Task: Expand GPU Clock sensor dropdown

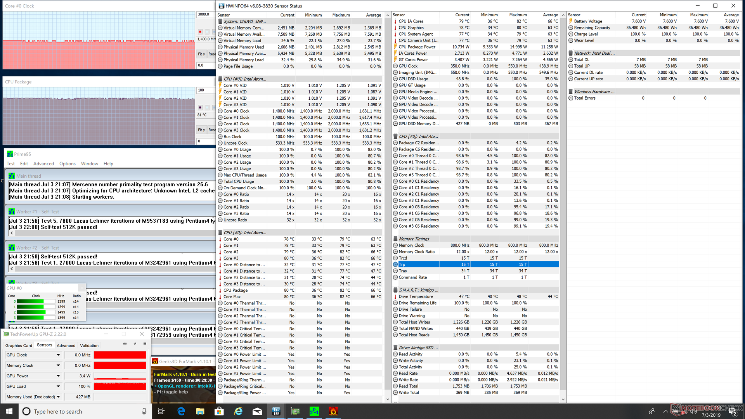Action: (x=58, y=355)
